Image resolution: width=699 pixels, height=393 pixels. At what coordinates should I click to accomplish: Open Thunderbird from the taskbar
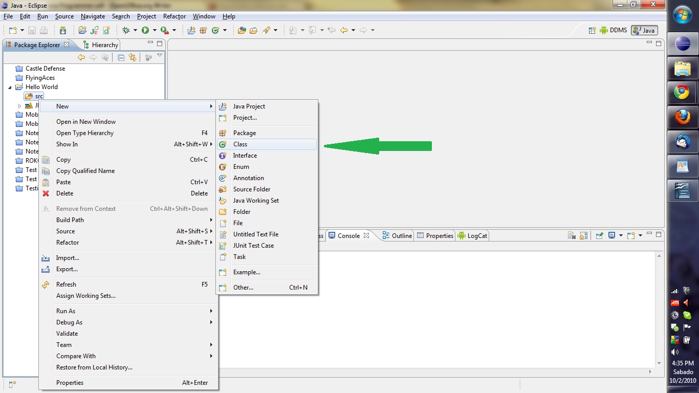(682, 142)
